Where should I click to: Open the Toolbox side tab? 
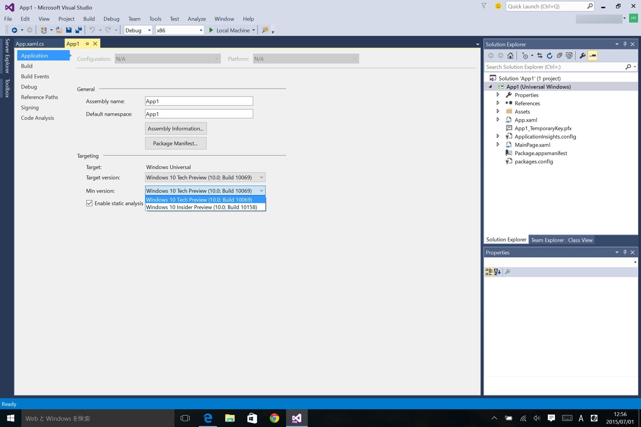pyautogui.click(x=7, y=88)
